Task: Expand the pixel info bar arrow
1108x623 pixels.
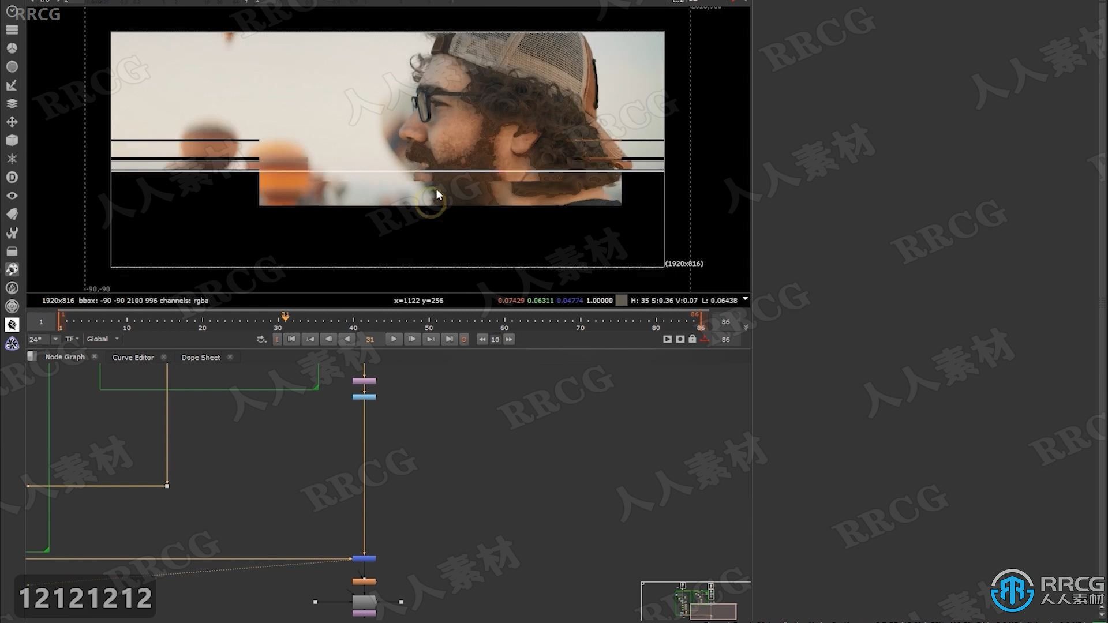Action: point(745,299)
